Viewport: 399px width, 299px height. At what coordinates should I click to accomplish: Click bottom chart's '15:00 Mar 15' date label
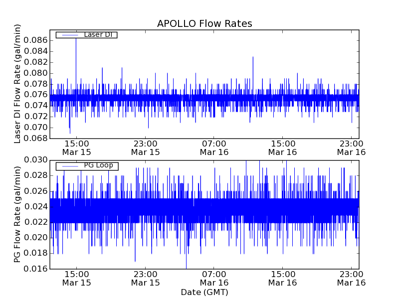coord(77,279)
